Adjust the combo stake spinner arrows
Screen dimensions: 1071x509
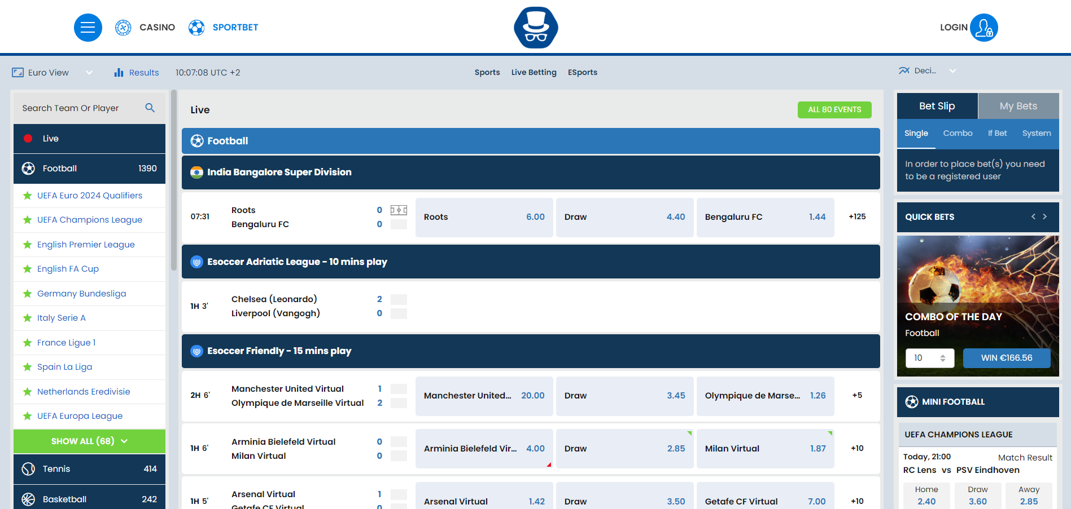click(943, 358)
